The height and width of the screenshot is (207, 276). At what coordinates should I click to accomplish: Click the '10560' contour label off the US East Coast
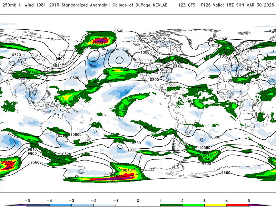pos(176,67)
